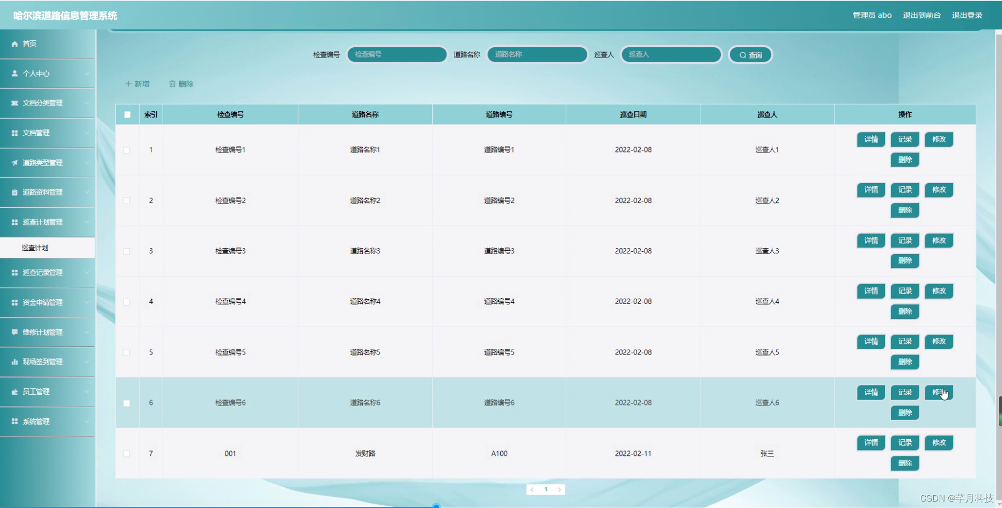Click the 文档分类管理 sidebar icon
This screenshot has width=1002, height=508.
13,103
